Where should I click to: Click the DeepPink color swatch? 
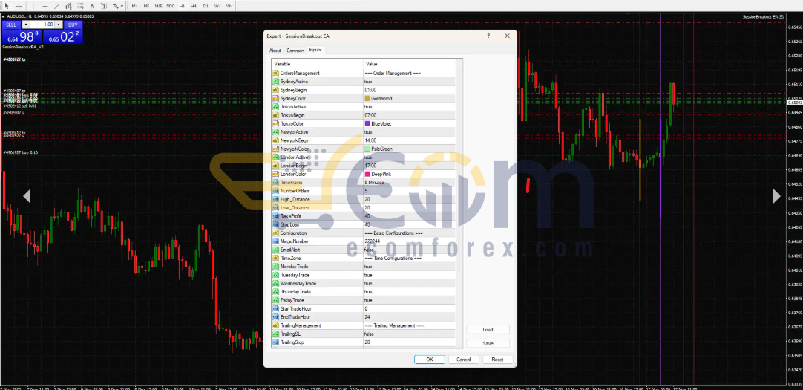[367, 175]
